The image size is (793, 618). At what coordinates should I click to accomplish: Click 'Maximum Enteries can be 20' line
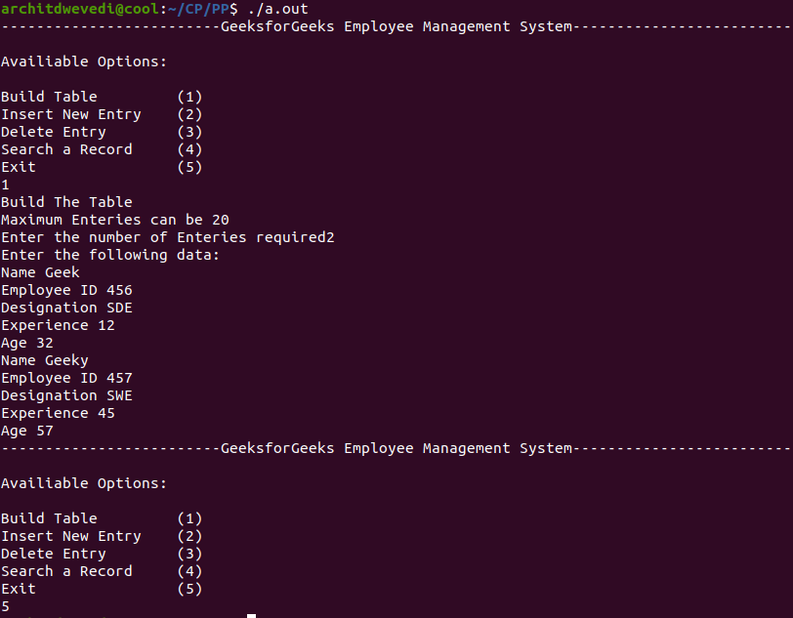tap(115, 220)
